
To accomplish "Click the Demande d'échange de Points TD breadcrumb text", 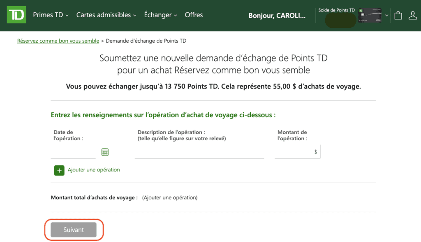I will click(x=146, y=41).
